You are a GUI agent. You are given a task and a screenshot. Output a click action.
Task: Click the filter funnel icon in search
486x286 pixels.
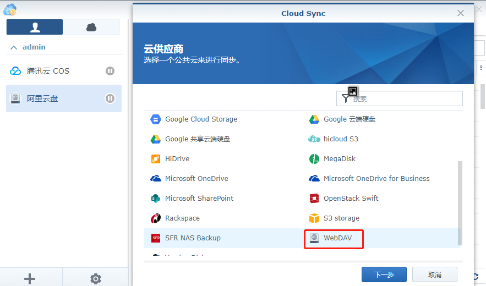click(x=345, y=98)
